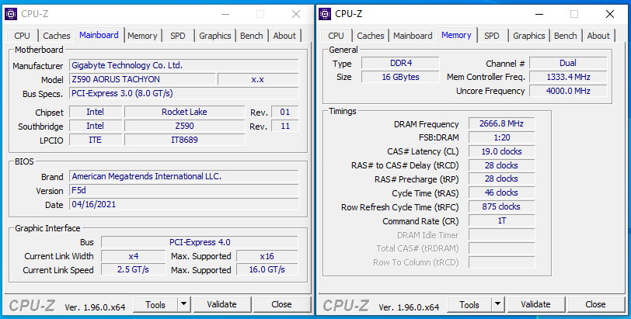Viewport: 631px width, 319px height.
Task: Minimize the left CPU-Z window
Action: (x=225, y=14)
